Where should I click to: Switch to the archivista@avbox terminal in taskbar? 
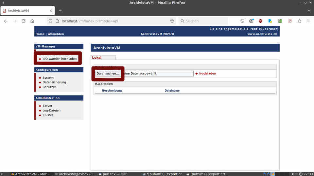pos(76,174)
